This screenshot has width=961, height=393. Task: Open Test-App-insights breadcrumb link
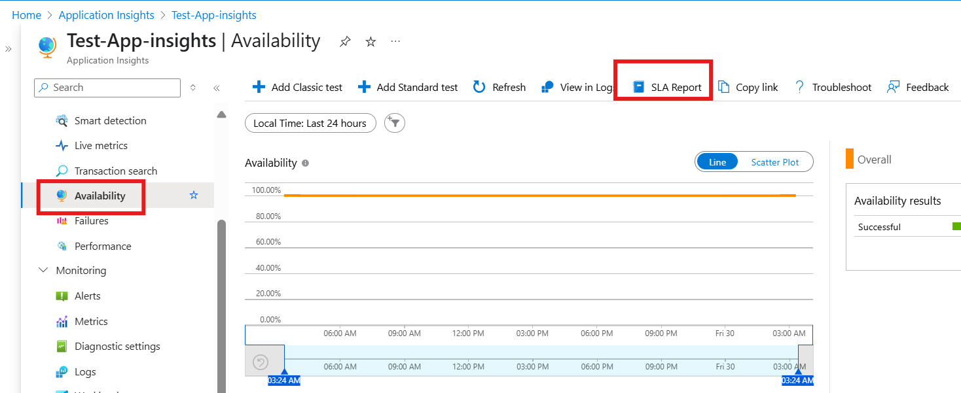214,15
